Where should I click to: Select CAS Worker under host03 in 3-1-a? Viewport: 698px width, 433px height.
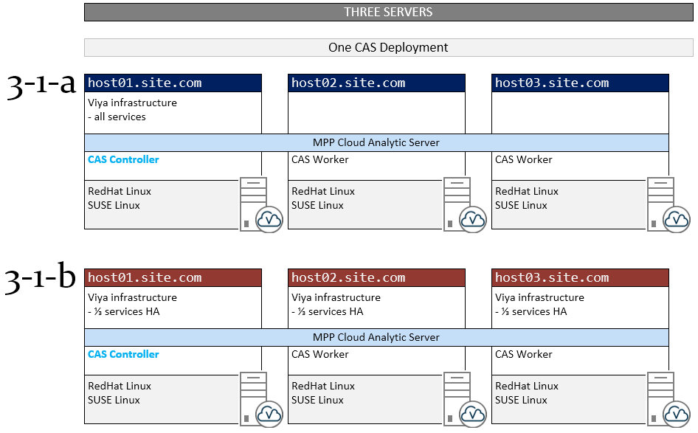[x=524, y=159]
